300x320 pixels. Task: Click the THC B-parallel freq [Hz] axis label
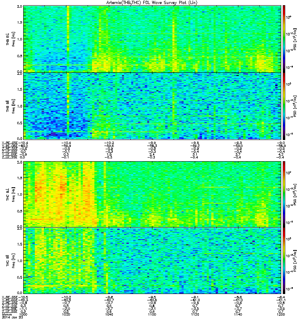point(14,261)
